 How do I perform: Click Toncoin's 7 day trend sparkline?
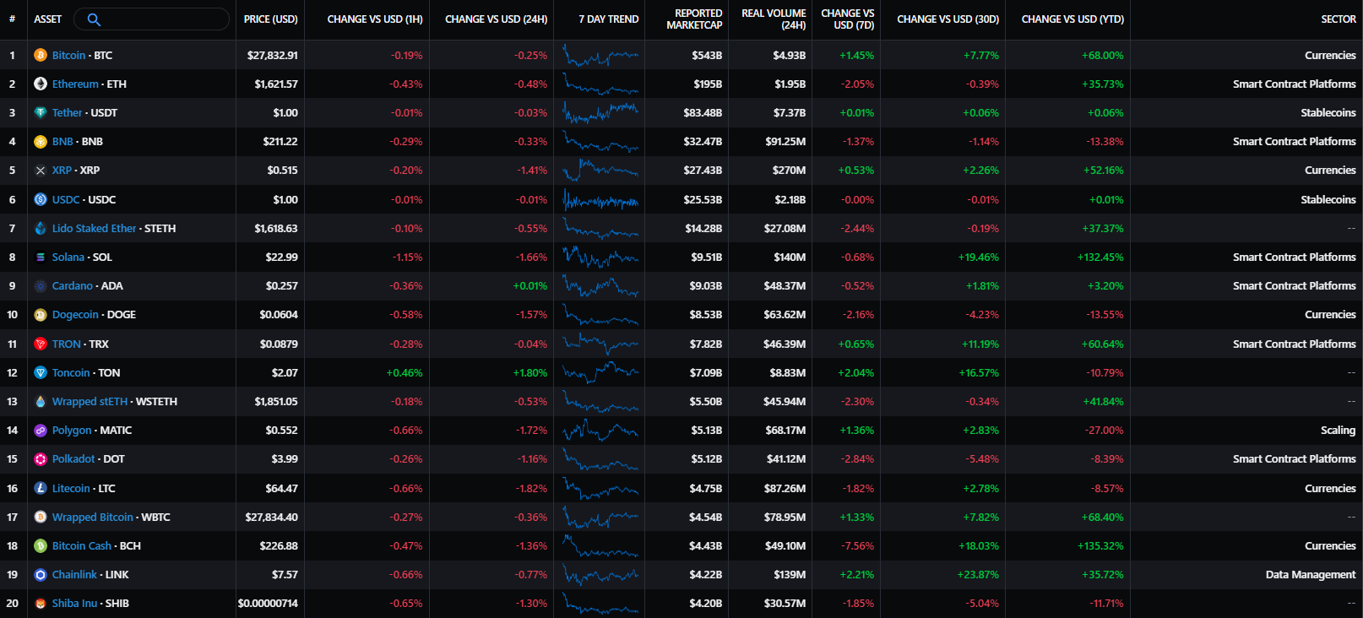click(600, 372)
